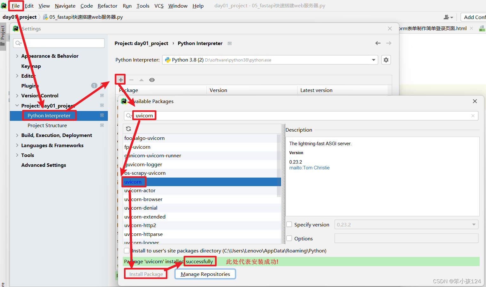Viewport: 486px width, 287px height.
Task: Click the search icon in Available Packages
Action: [128, 116]
